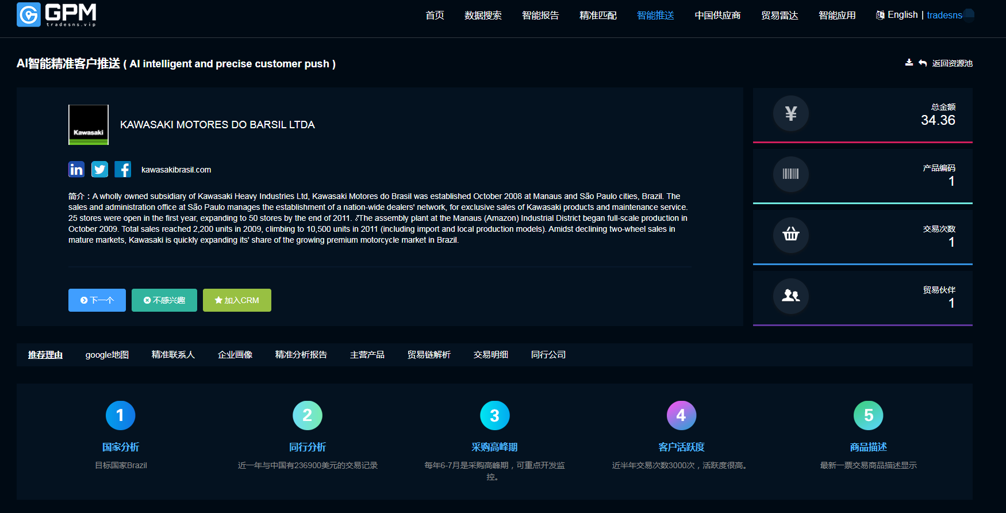Select the 企业画像 tab
The width and height of the screenshot is (1006, 513).
(235, 355)
